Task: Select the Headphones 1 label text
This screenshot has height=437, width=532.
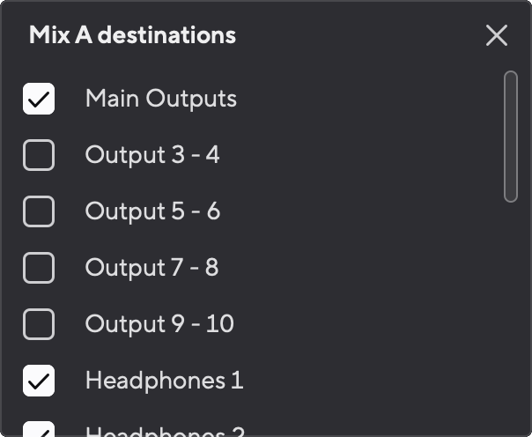Action: click(x=164, y=381)
